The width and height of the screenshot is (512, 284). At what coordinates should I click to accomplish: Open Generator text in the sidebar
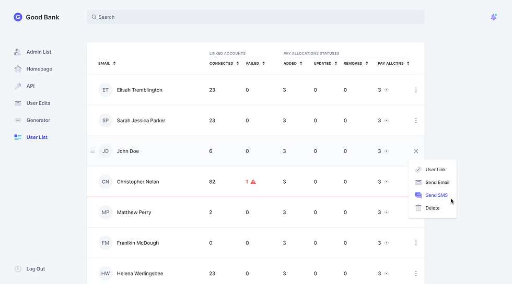click(x=38, y=120)
